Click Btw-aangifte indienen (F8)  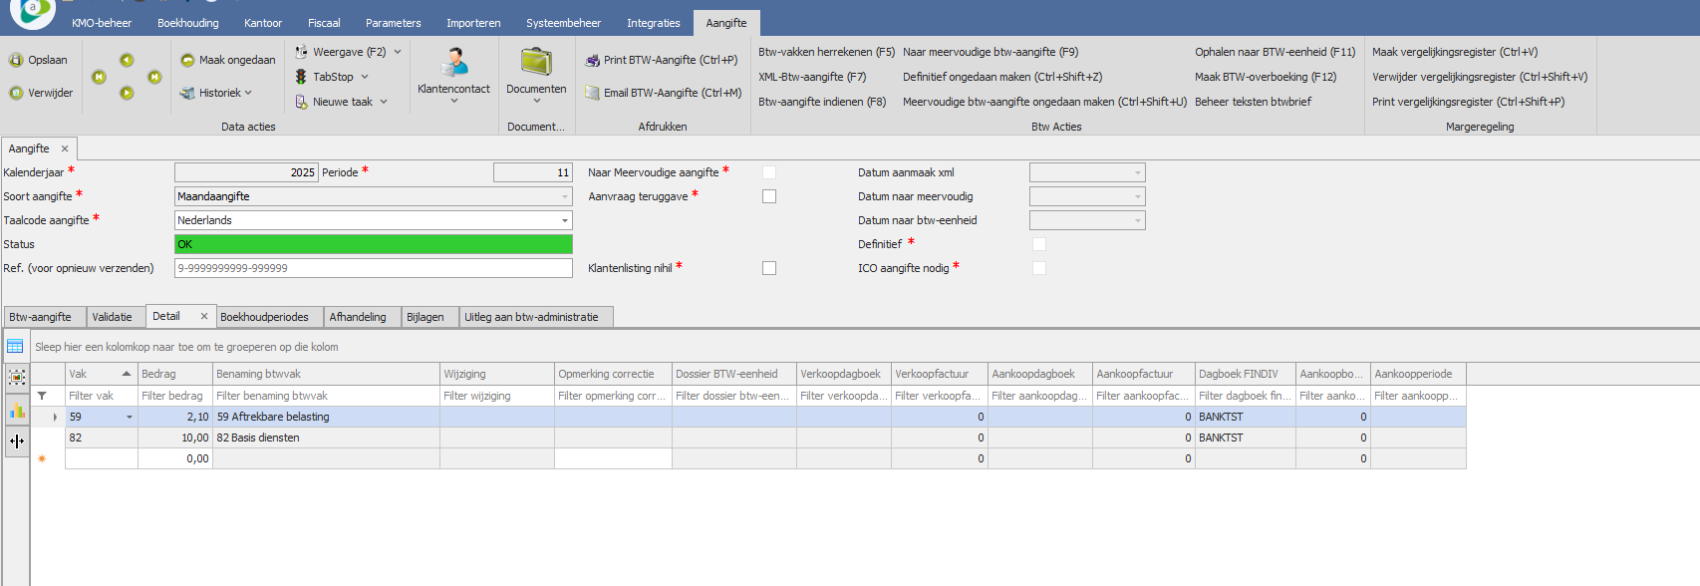pyautogui.click(x=822, y=102)
